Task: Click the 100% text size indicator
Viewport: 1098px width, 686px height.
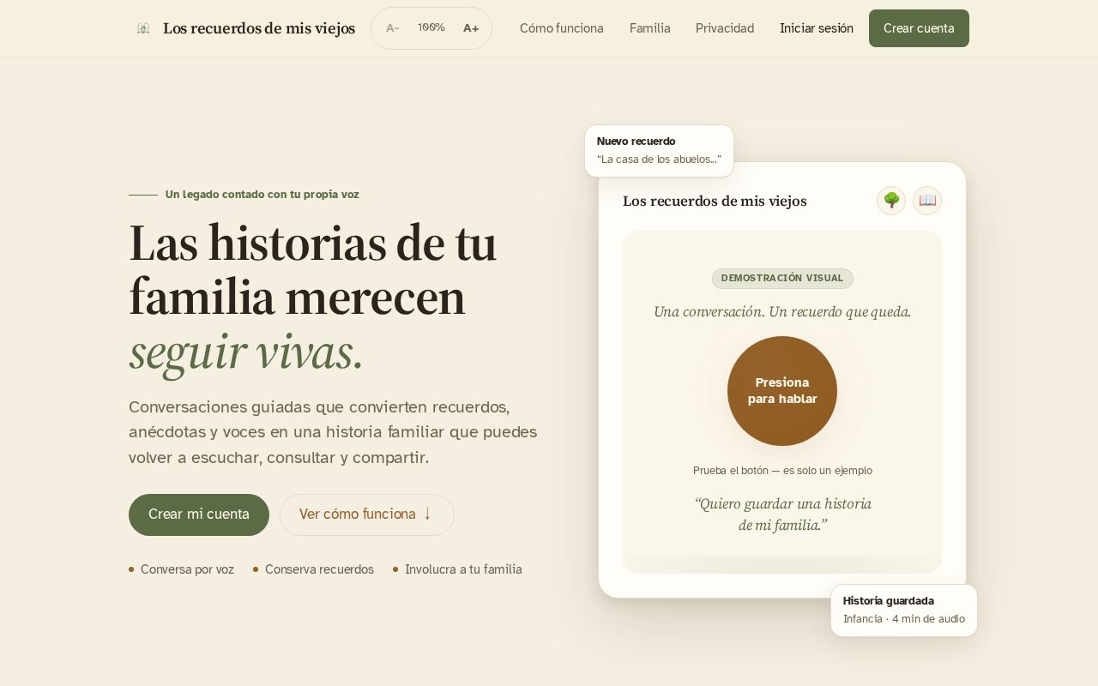Action: tap(431, 27)
